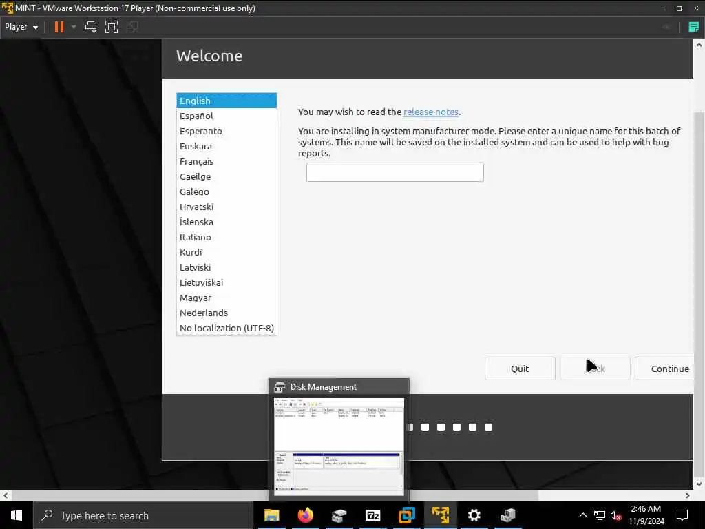Select English in the language list

tap(227, 101)
